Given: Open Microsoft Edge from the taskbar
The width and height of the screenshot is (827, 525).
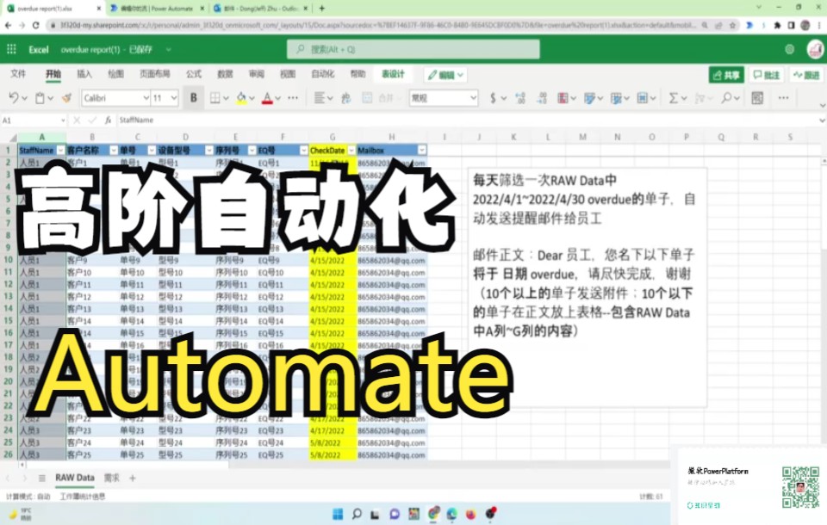Looking at the screenshot, I should coord(452,514).
